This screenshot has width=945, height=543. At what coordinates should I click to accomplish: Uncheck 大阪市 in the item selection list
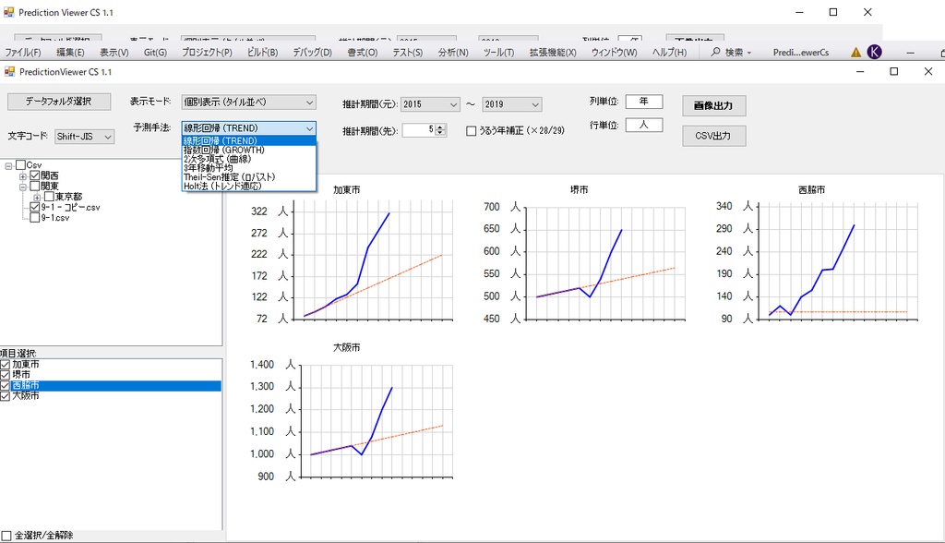pos(6,395)
